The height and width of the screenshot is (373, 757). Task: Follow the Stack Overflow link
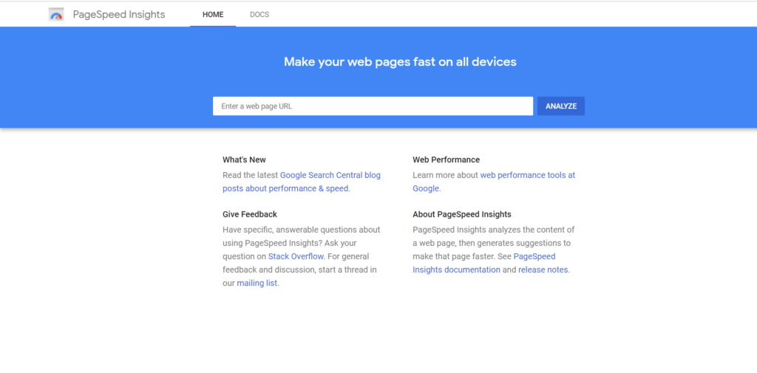pos(296,256)
